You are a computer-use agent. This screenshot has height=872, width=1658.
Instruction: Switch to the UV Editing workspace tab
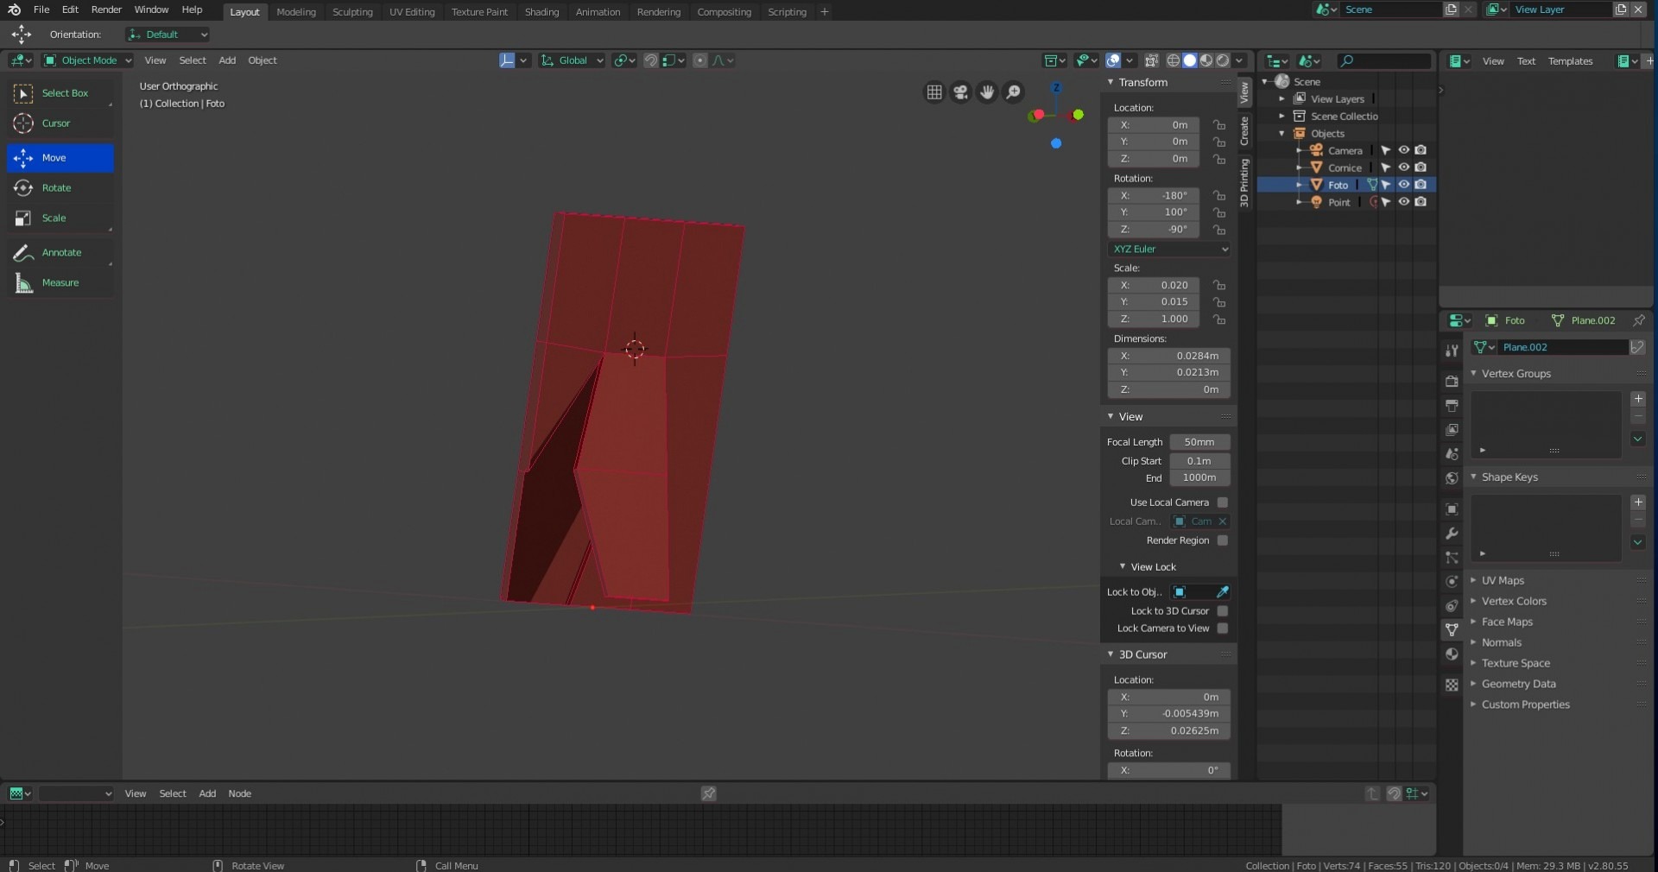(x=412, y=12)
